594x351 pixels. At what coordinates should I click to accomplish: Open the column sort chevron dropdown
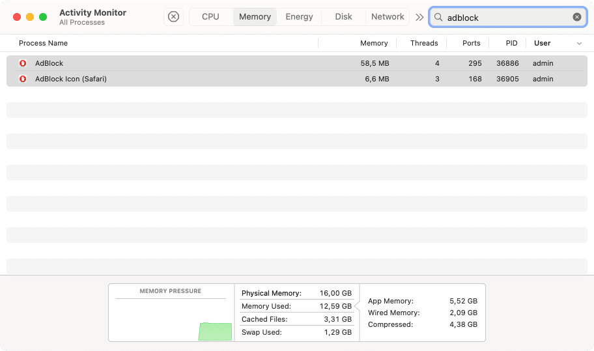click(579, 44)
